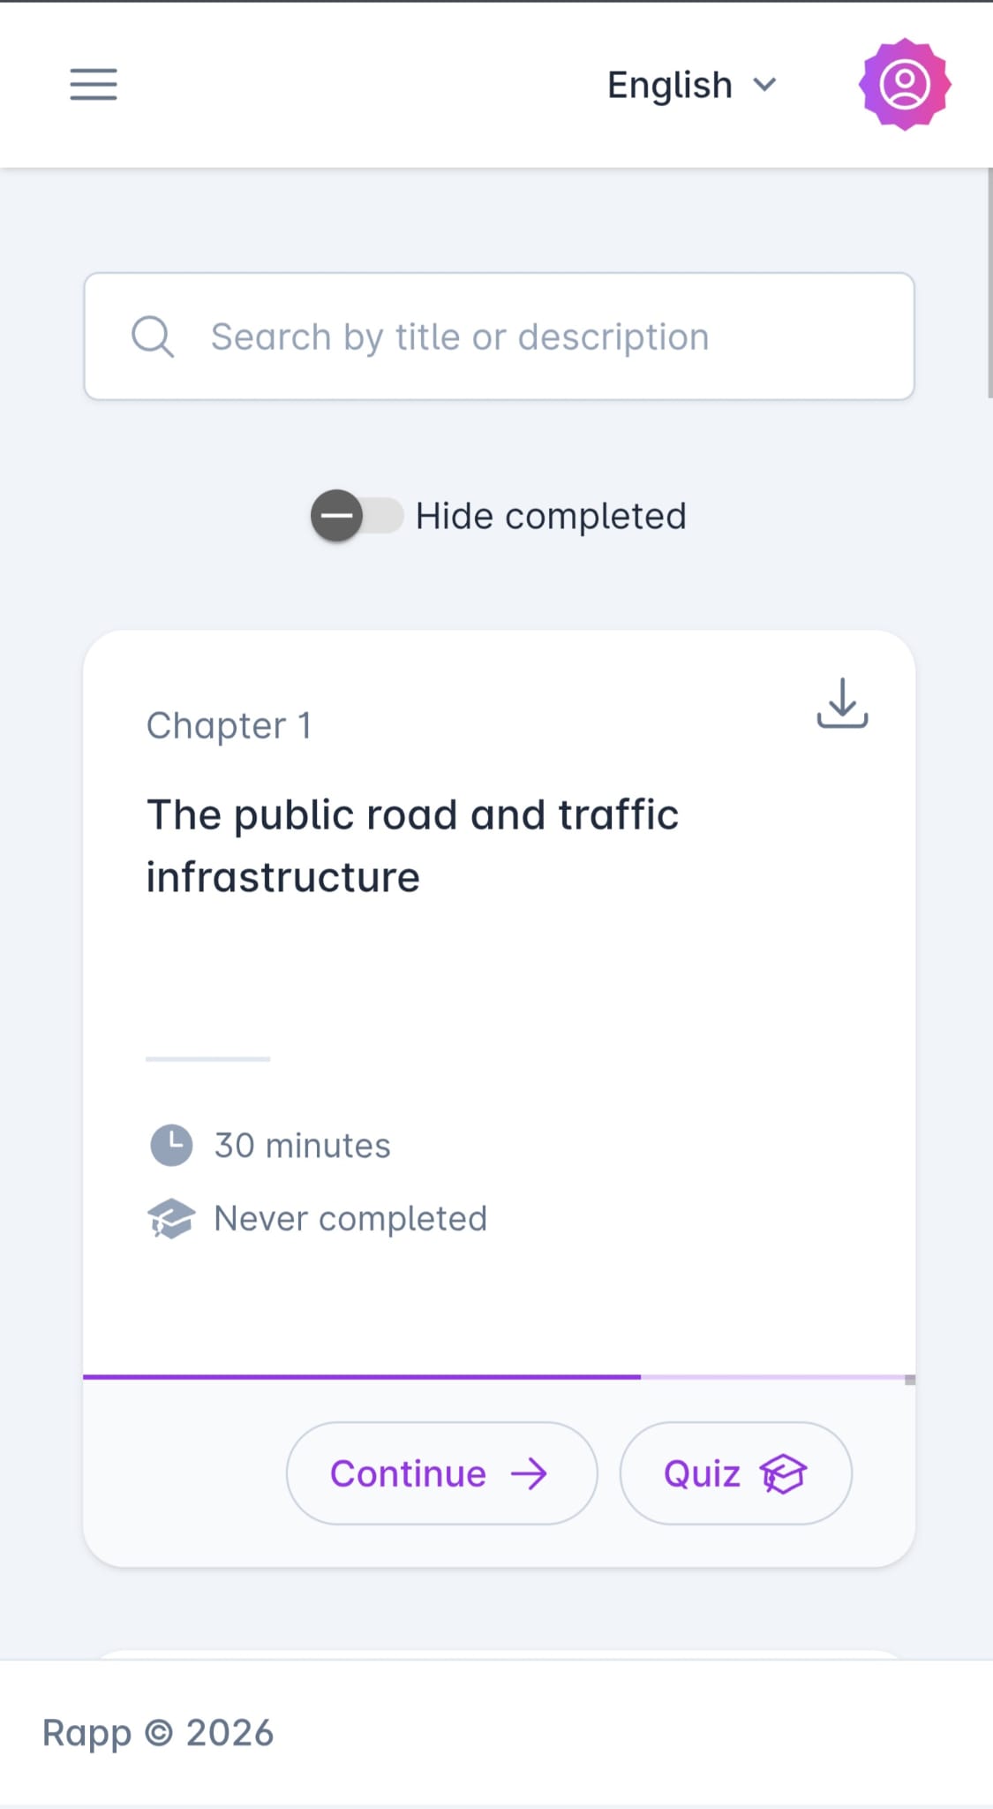This screenshot has height=1809, width=993.
Task: Select the Chapter 1 card title
Action: click(x=411, y=844)
